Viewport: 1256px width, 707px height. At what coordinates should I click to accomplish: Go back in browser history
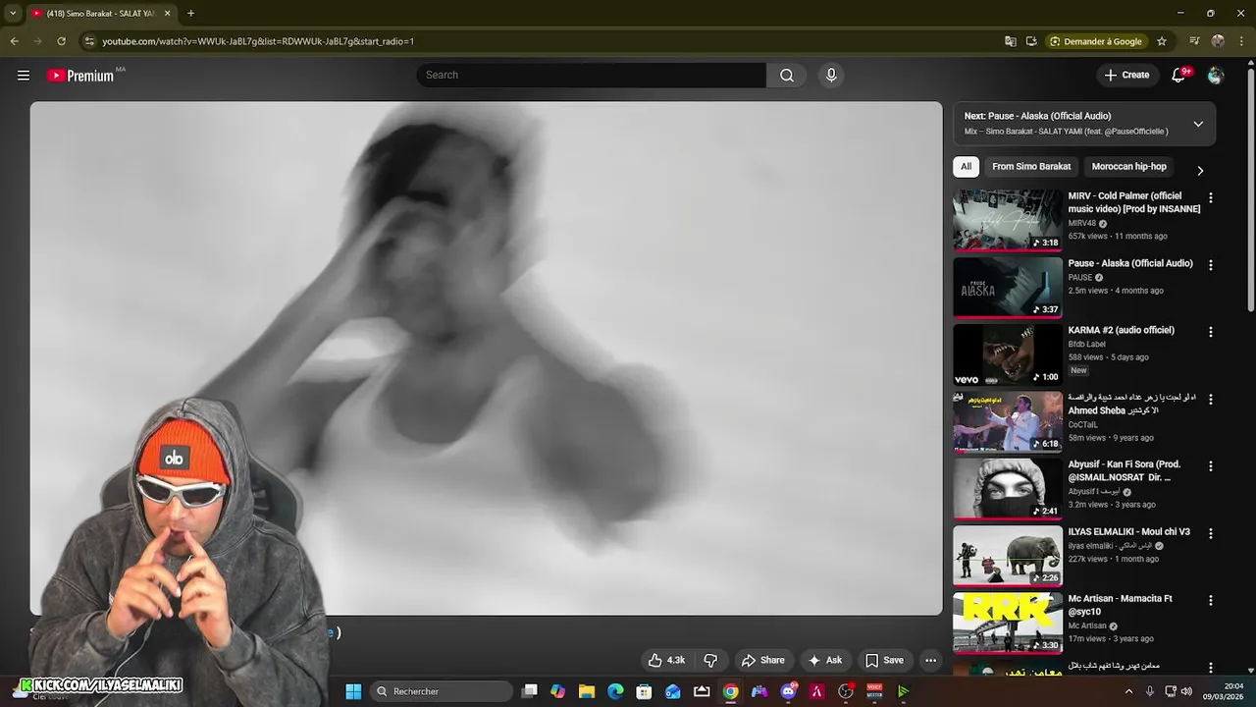pyautogui.click(x=14, y=41)
